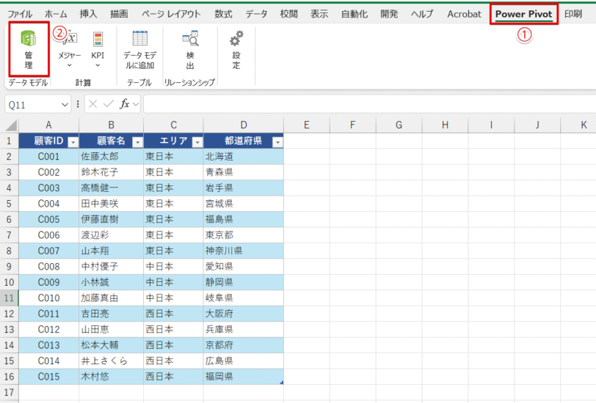Open the 都道府県 filter dropdown
Screen dimensions: 596x403
pyautogui.click(x=278, y=142)
